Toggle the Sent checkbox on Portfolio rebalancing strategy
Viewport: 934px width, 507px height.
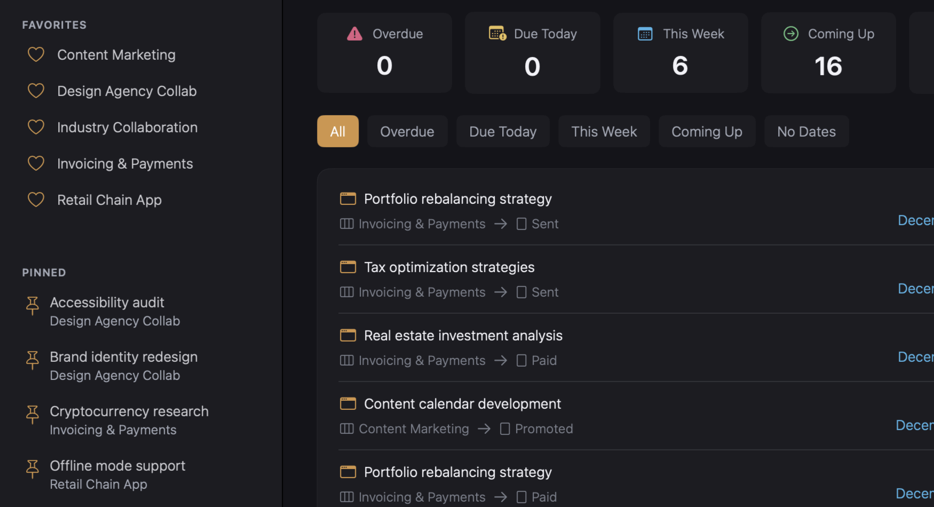coord(521,224)
